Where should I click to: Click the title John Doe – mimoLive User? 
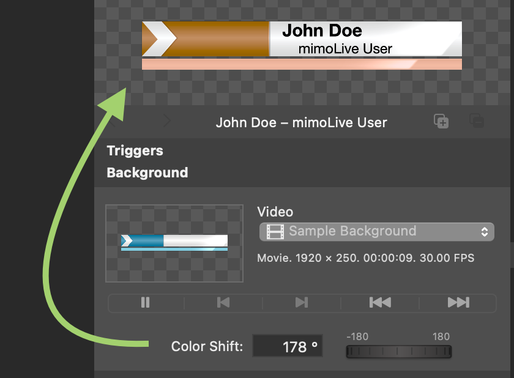coord(301,123)
